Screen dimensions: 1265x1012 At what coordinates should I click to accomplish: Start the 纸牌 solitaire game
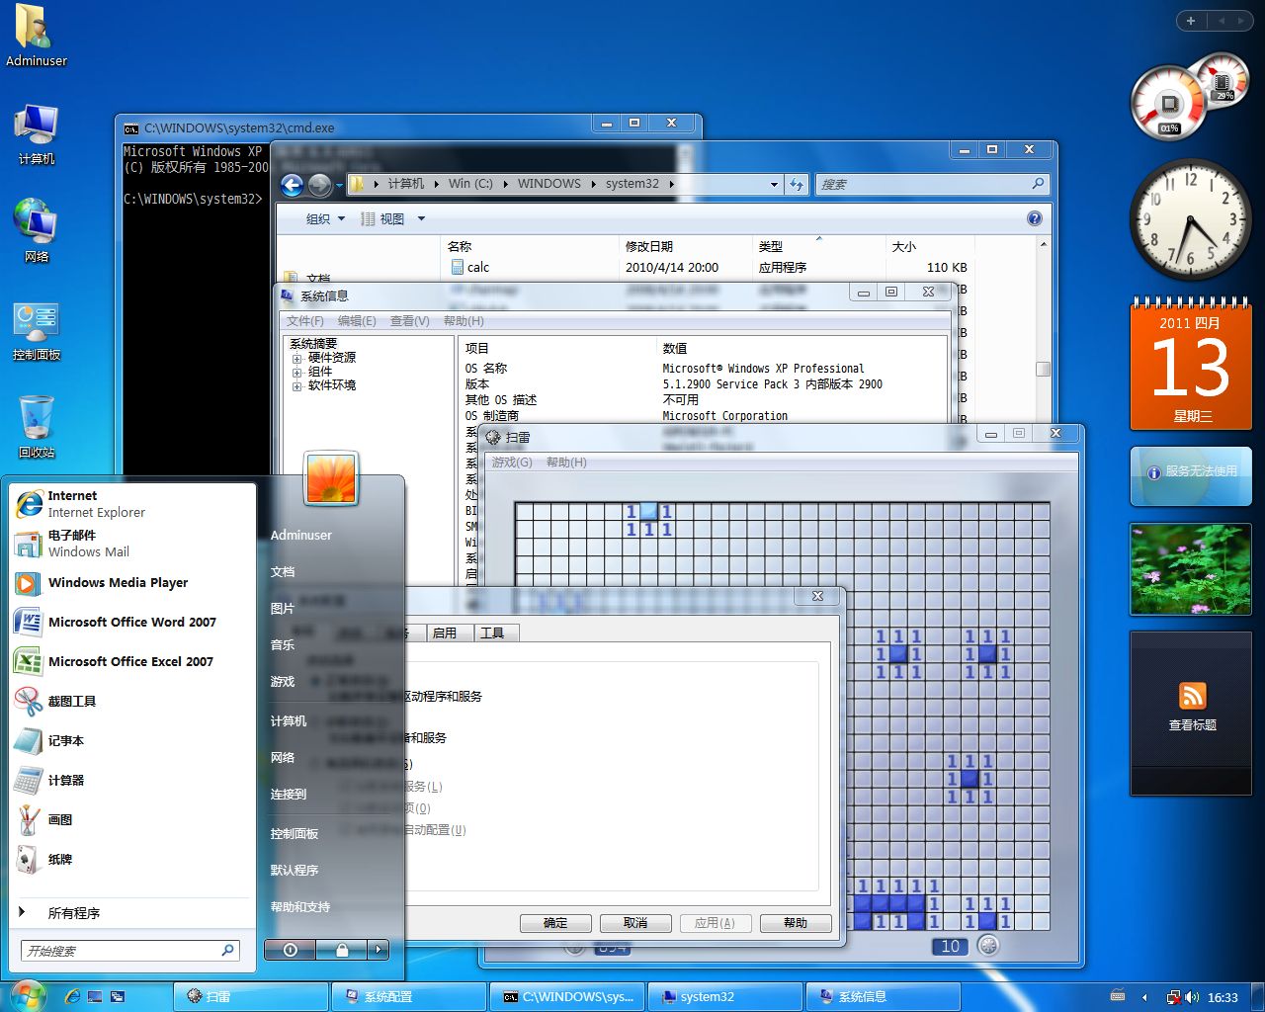pos(133,860)
